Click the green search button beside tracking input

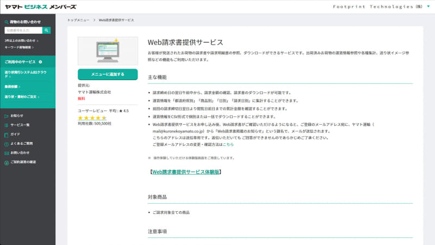click(46, 30)
